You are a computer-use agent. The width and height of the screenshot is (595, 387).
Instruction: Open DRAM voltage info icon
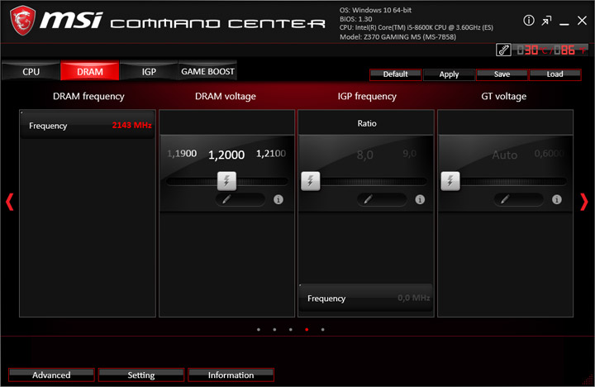click(278, 199)
